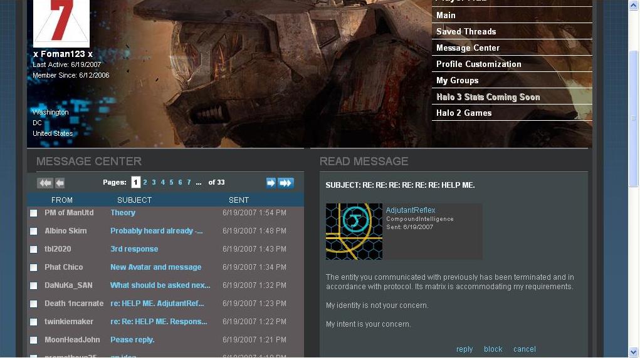The width and height of the screenshot is (640, 358).
Task: Tick the checkbox beside Phat Chico
Action: pos(34,267)
